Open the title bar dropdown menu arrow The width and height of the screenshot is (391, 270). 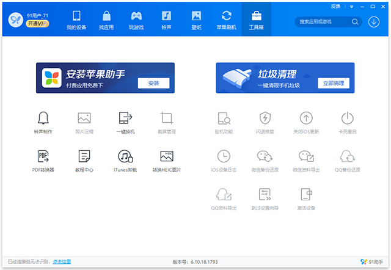352,7
